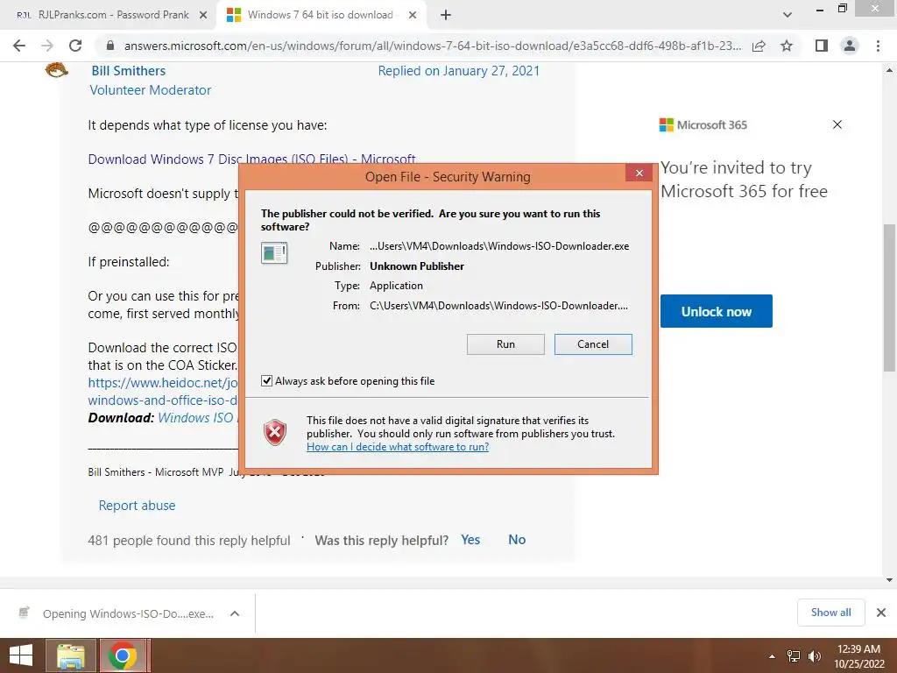Click the page vertical scrollbar thumb
The image size is (897, 673).
tap(889, 298)
